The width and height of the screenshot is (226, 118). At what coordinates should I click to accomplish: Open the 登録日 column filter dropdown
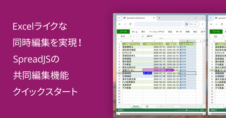(x=177, y=44)
